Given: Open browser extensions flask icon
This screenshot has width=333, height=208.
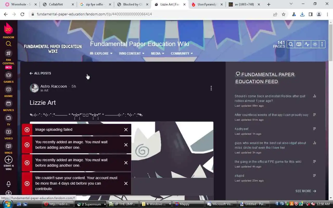Looking at the screenshot, I should click(294, 14).
